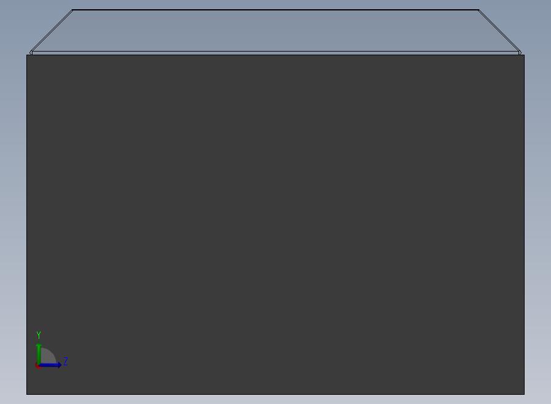
Task: Pick the left vertical edge of the dark face
Action: pyautogui.click(x=27, y=224)
